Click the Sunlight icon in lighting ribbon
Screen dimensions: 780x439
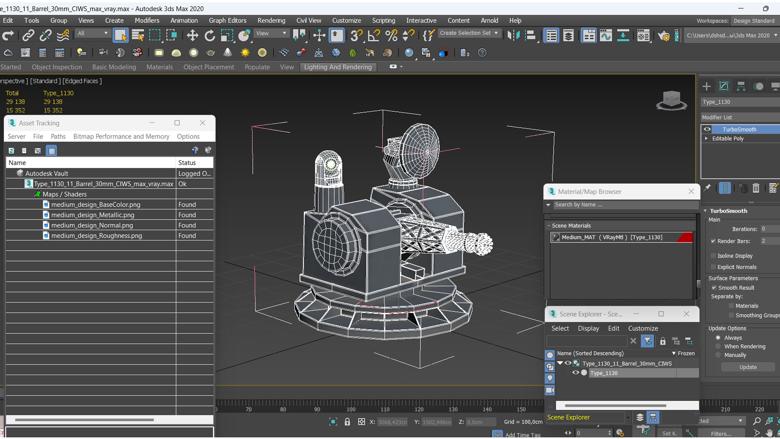point(245,53)
